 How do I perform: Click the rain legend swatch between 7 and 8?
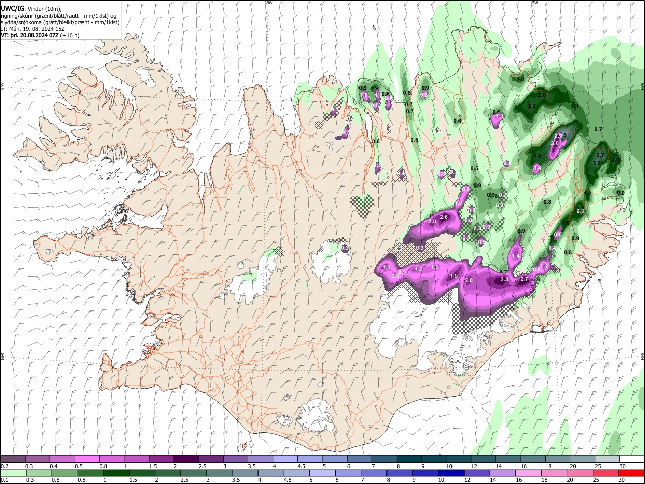[x=373, y=473]
